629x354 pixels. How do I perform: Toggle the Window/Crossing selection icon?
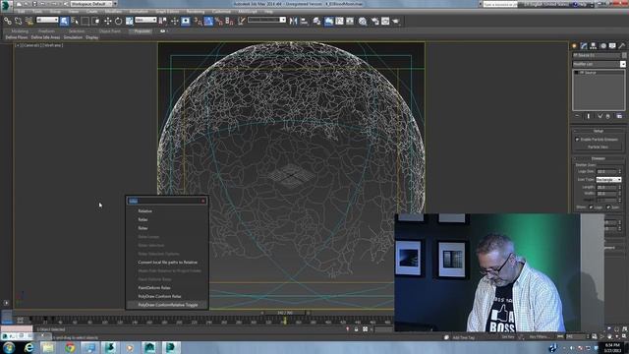point(96,22)
